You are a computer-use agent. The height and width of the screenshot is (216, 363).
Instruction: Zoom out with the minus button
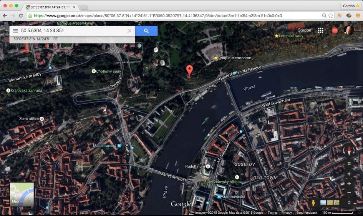tap(349, 193)
